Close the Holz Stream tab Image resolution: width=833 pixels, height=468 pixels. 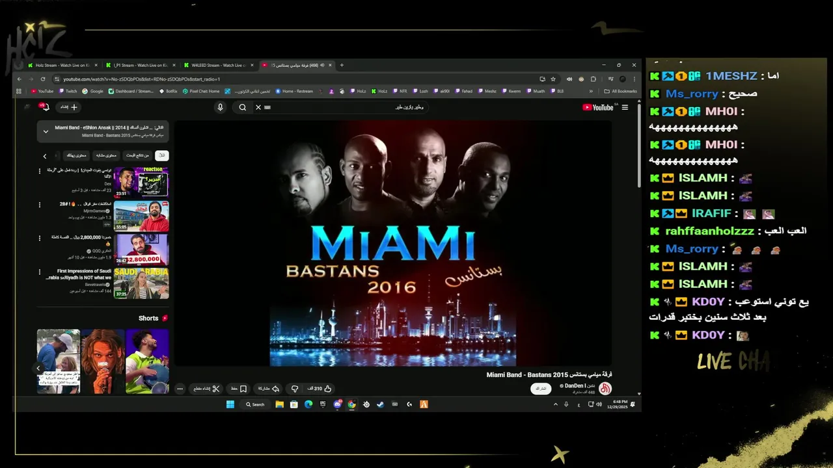pyautogui.click(x=96, y=65)
